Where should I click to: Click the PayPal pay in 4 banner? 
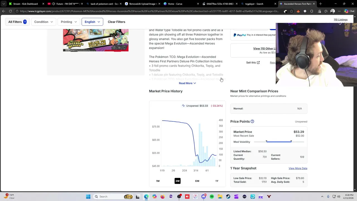[254, 35]
